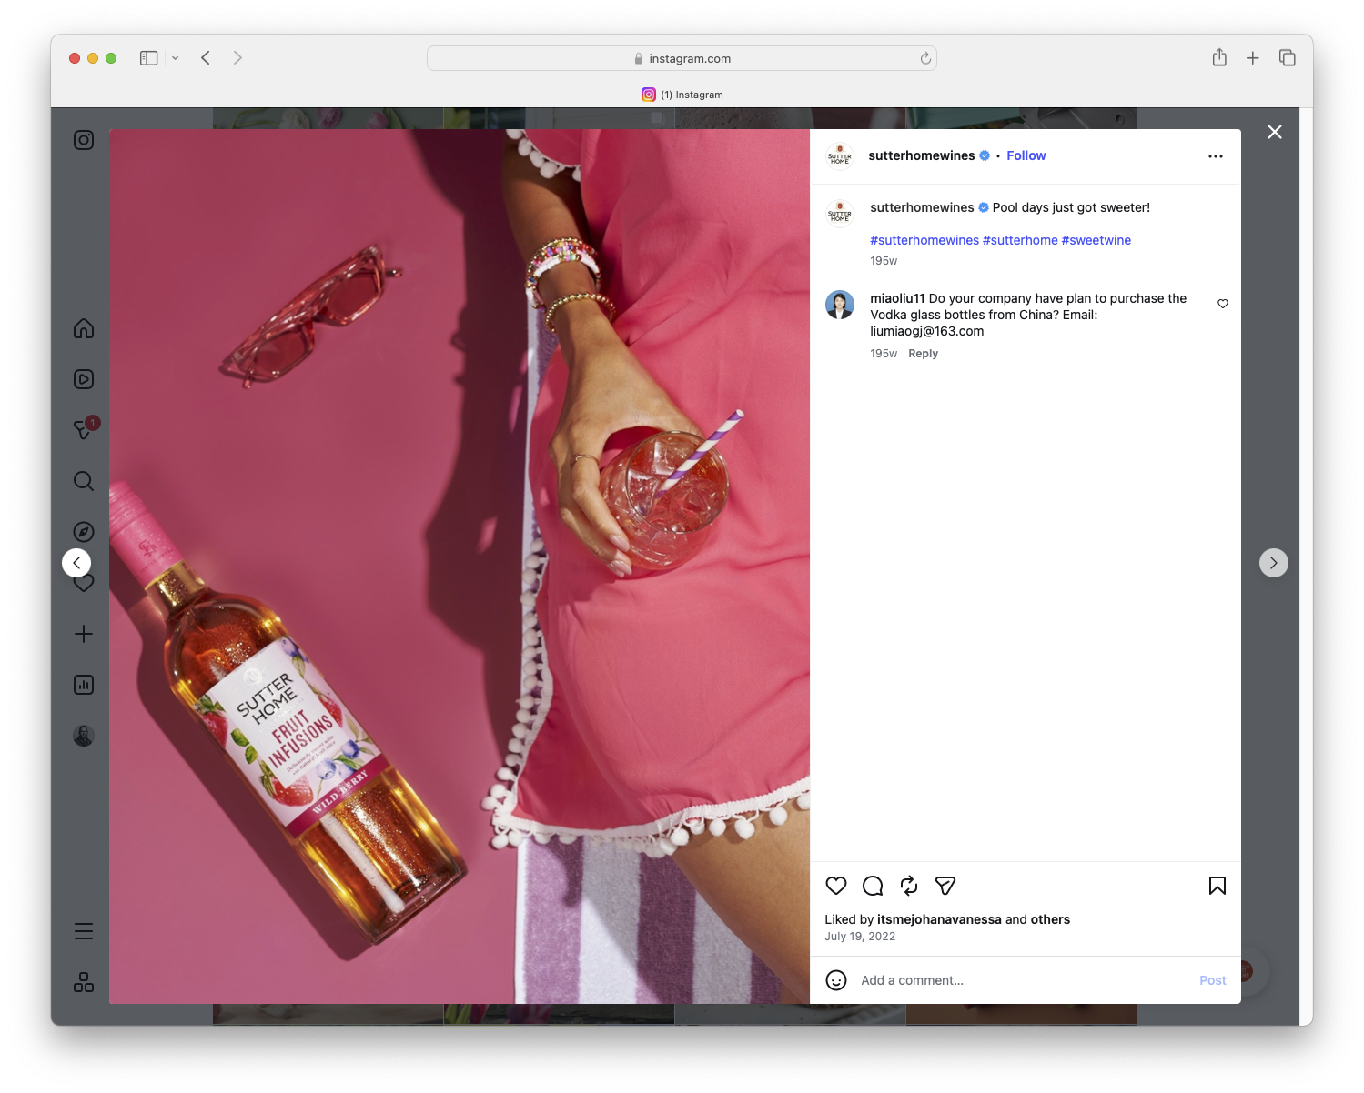Like the post with the heart icon
The width and height of the screenshot is (1364, 1093).
tap(836, 886)
